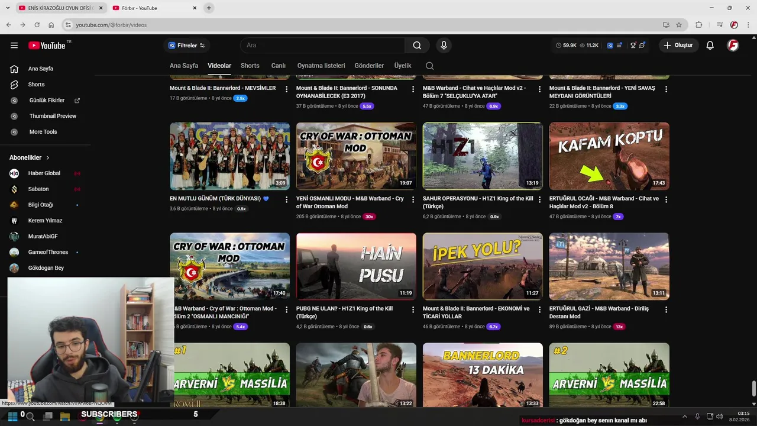This screenshot has width=757, height=426.
Task: Open a new browser tab
Action: 209,8
